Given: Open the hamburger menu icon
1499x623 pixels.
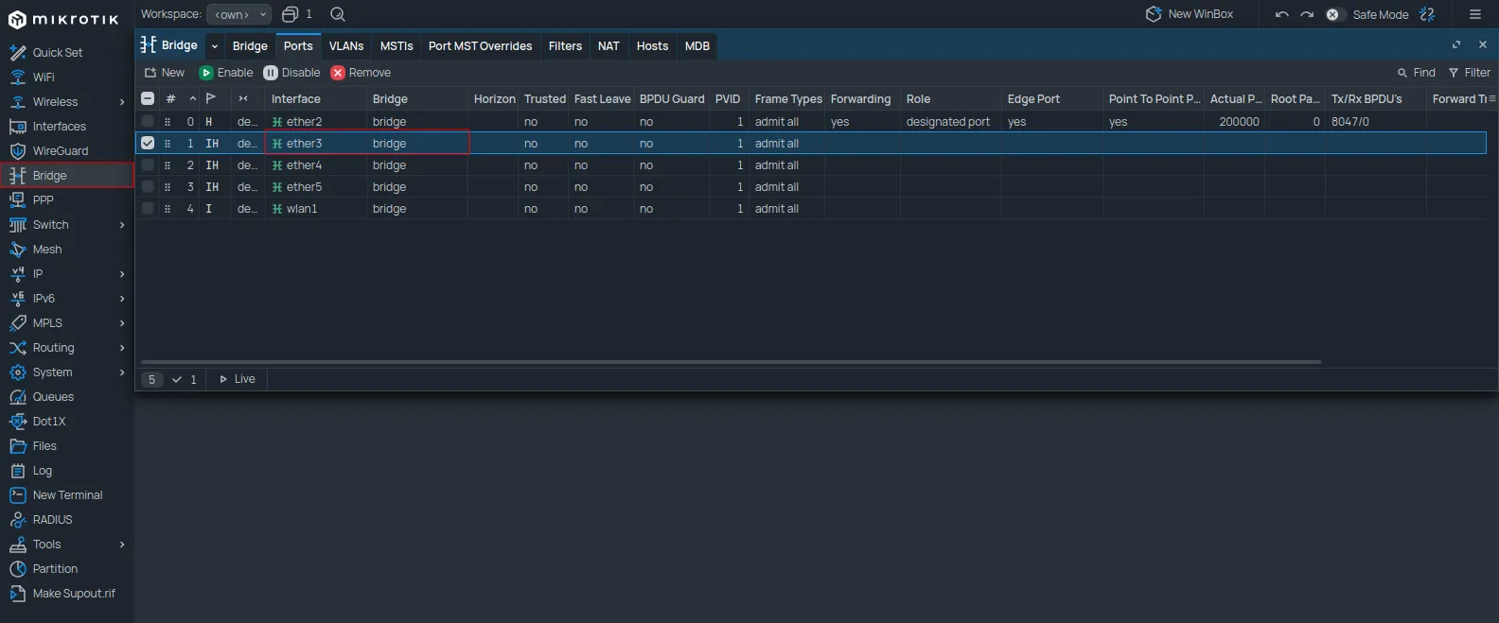Looking at the screenshot, I should [1474, 14].
